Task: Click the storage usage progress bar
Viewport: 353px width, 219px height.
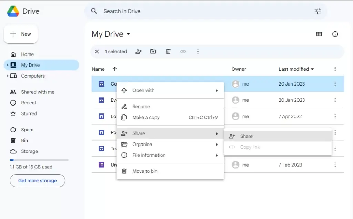Action: (39, 160)
